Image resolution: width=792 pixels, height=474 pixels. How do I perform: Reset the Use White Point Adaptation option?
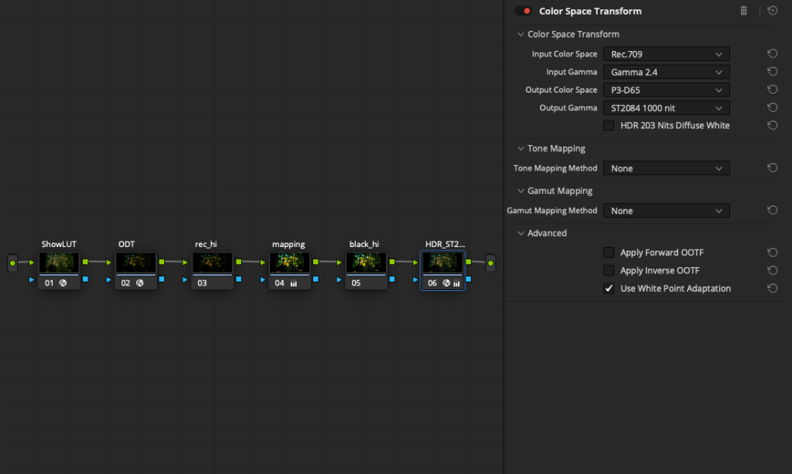click(x=773, y=289)
